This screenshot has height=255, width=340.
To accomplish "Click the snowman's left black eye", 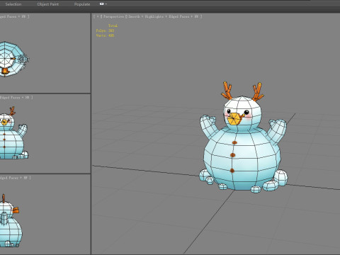I will (229, 111).
